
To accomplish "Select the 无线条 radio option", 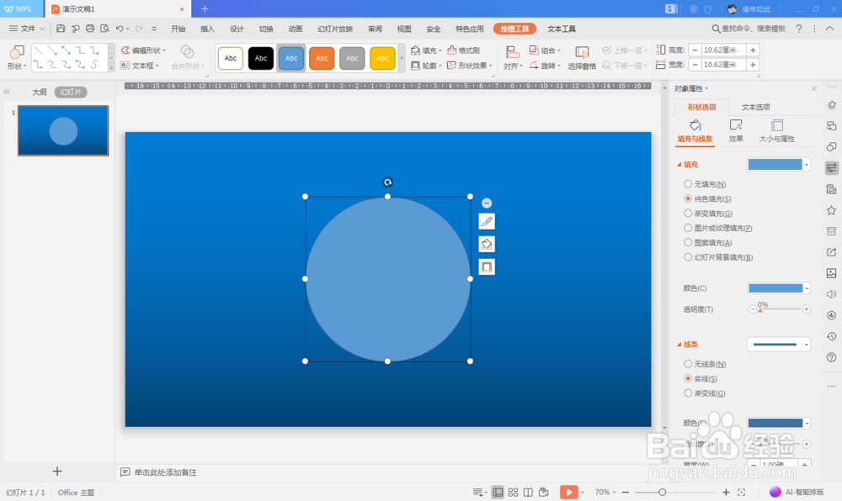I will point(688,363).
